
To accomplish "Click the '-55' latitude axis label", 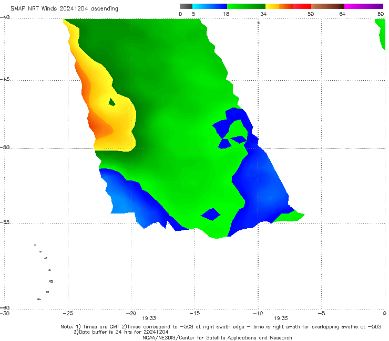I will (x=5, y=222).
